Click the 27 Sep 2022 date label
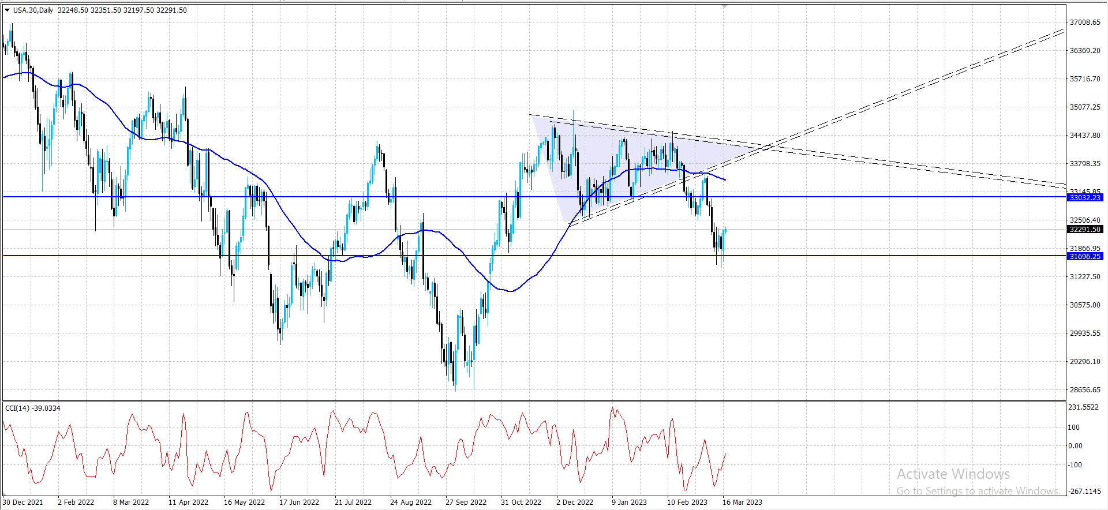 coord(466,502)
